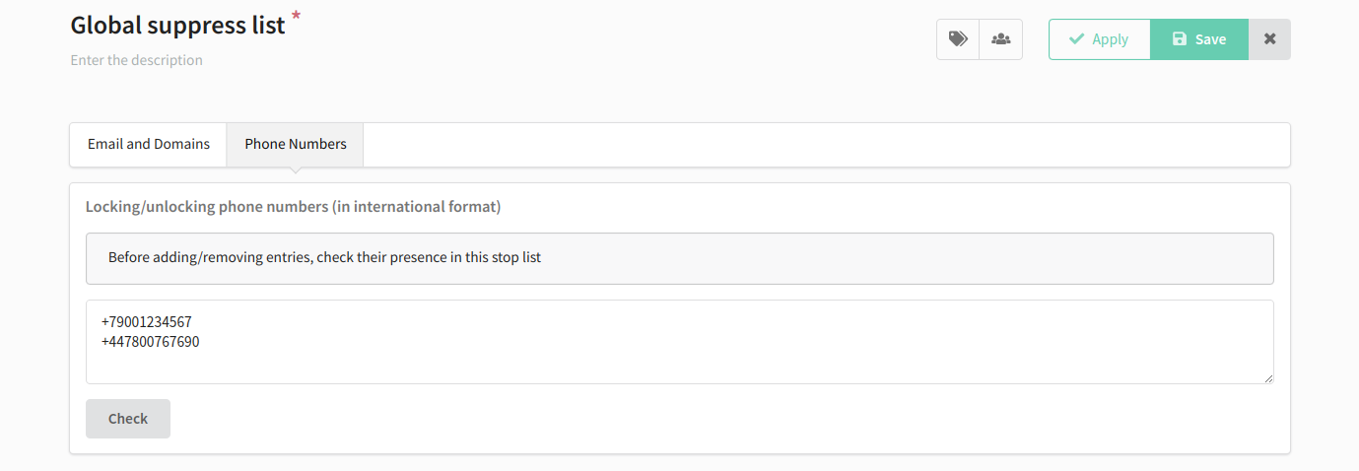
Task: Click the stop list check notice box
Action: click(680, 258)
